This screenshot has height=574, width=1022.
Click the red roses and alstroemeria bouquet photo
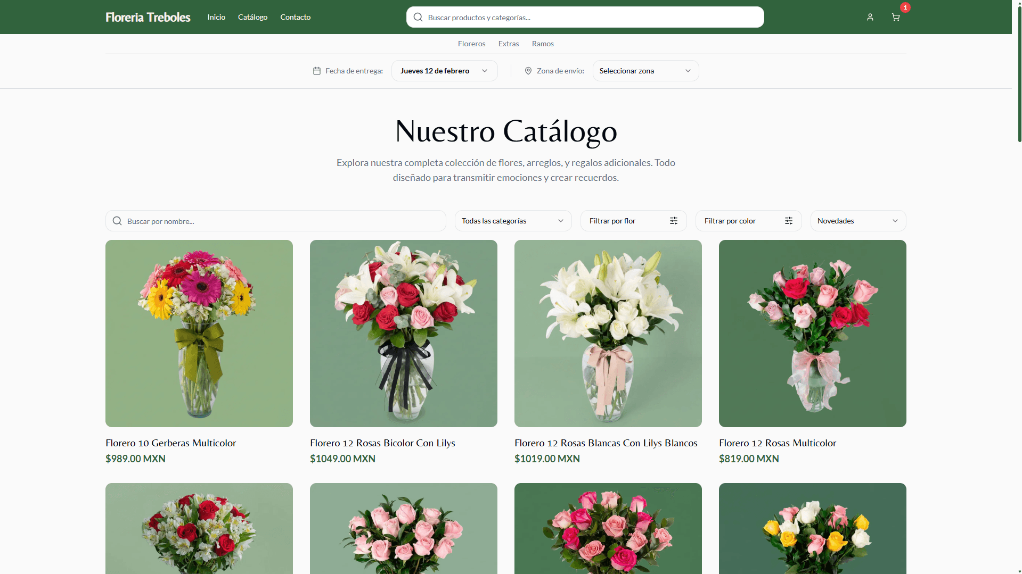point(199,528)
